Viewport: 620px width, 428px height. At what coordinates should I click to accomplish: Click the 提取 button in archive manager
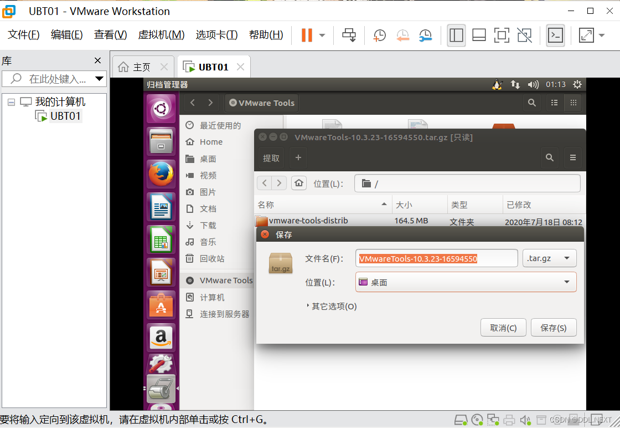click(x=271, y=158)
